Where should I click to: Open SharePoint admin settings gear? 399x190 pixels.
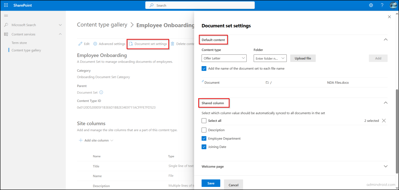click(371, 5)
